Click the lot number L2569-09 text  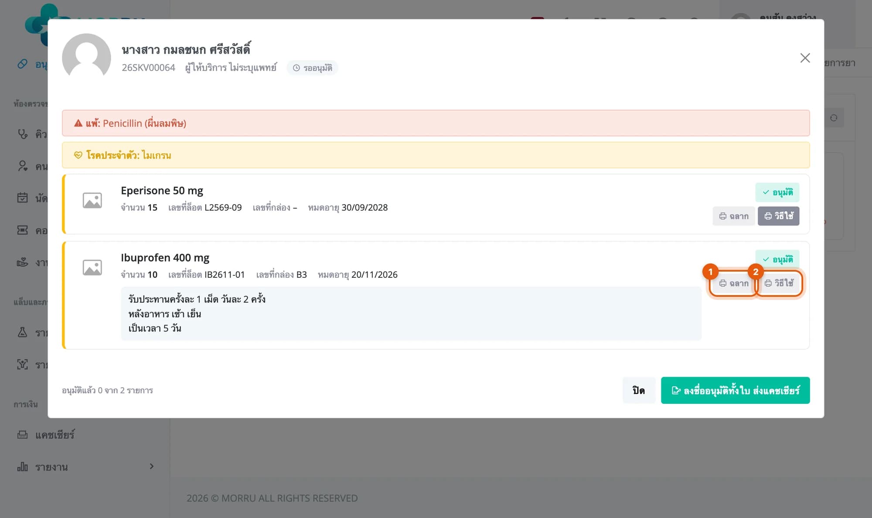click(x=223, y=208)
